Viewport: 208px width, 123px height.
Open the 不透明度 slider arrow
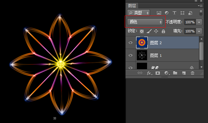pos(199,22)
